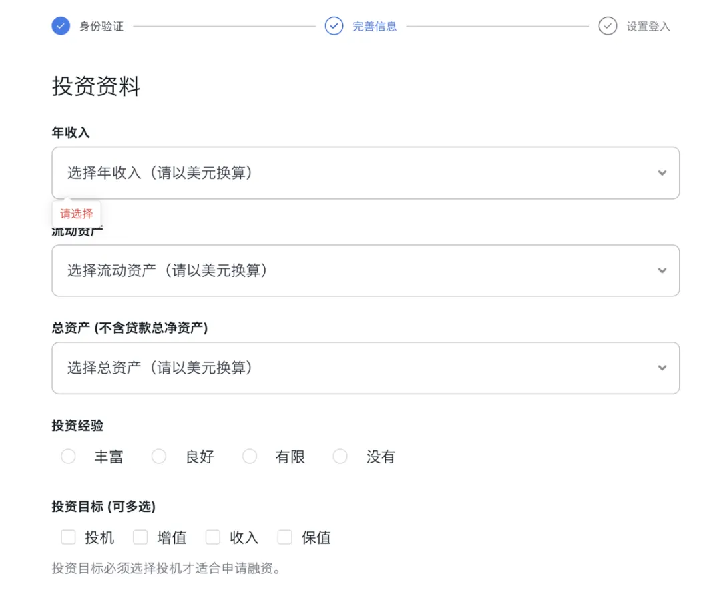Image resolution: width=721 pixels, height=608 pixels.
Task: Go to the 身份验证 step label
Action: [x=101, y=27]
